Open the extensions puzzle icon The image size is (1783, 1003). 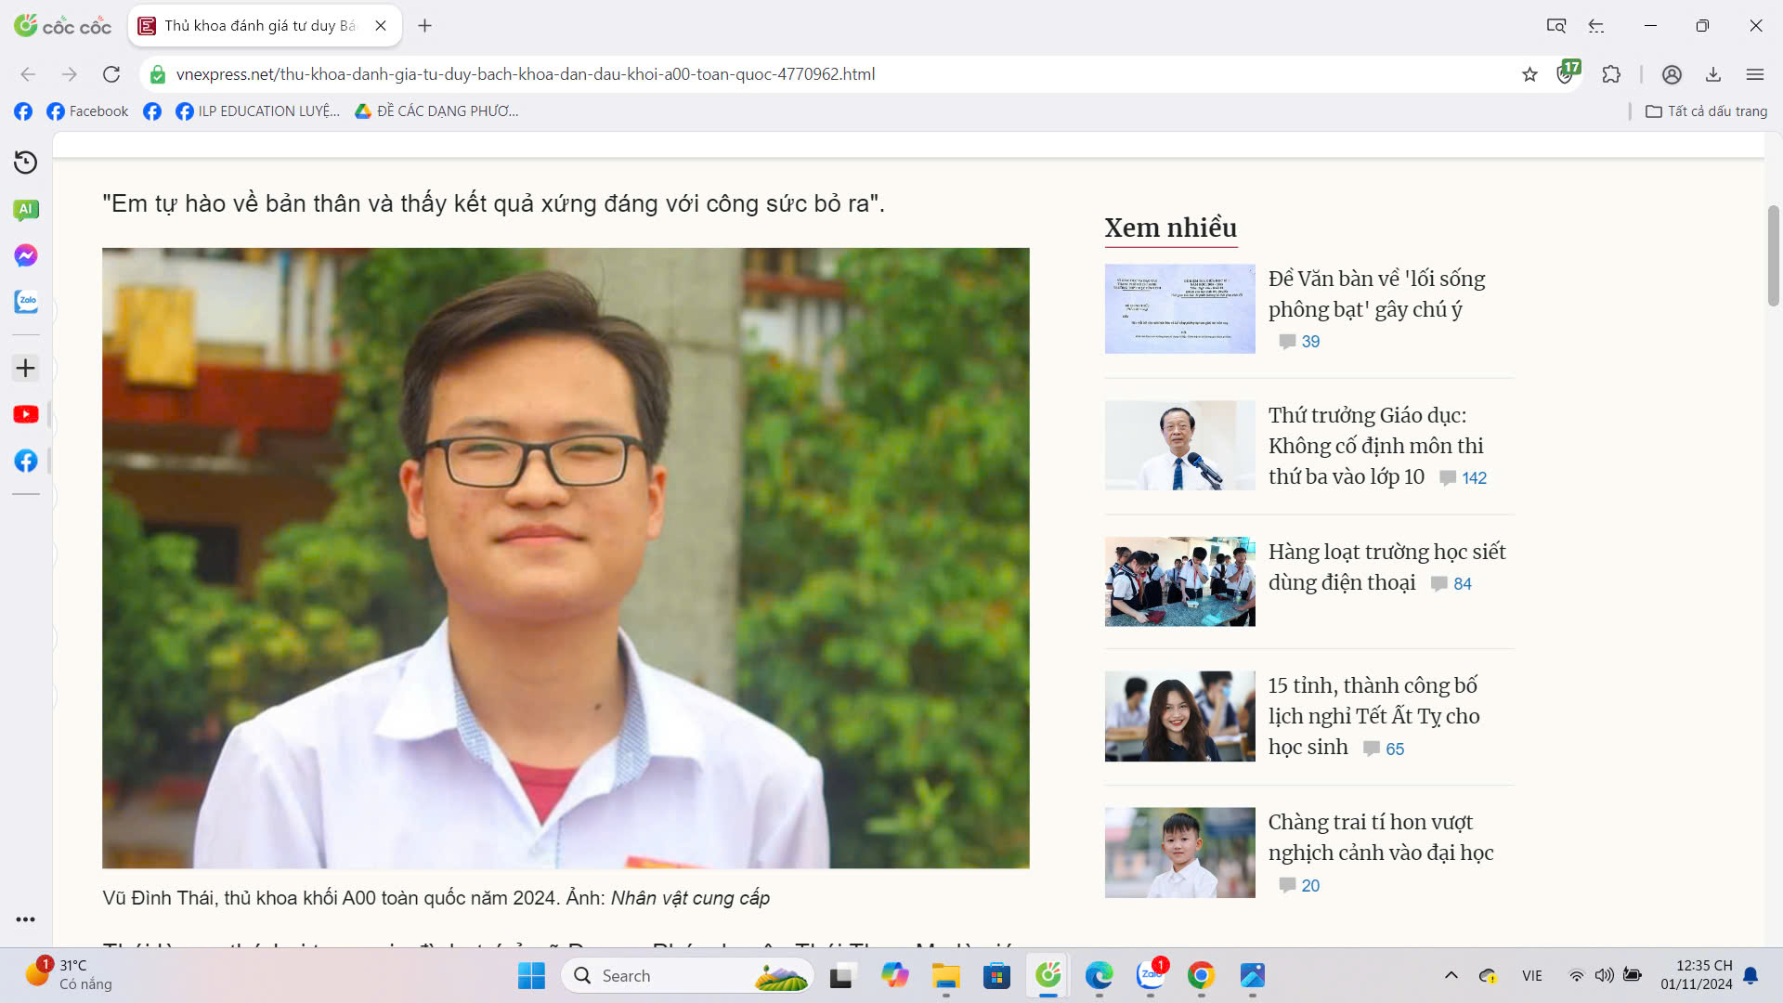click(1611, 74)
